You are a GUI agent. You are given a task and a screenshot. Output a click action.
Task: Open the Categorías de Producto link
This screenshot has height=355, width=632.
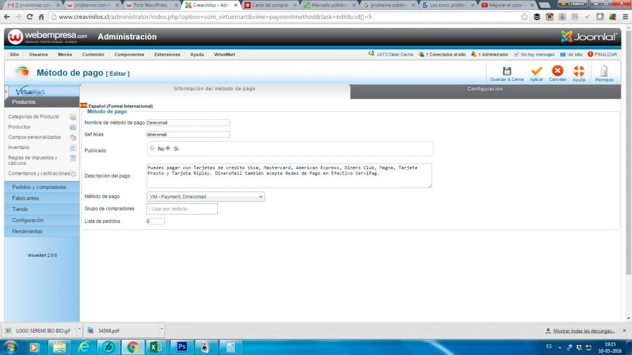click(x=33, y=117)
